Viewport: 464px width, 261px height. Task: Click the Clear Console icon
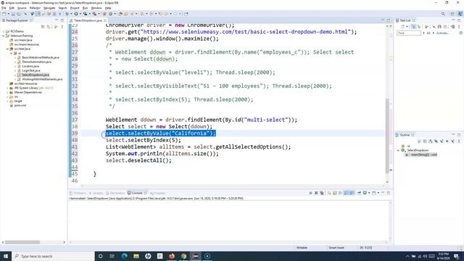pyautogui.click(x=329, y=193)
